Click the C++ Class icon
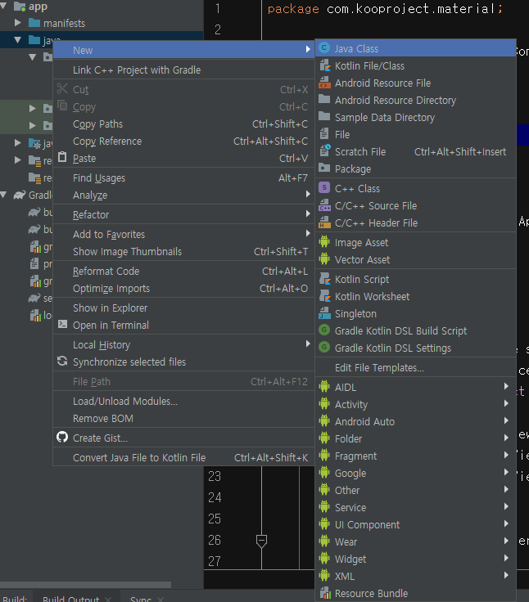 click(x=324, y=188)
